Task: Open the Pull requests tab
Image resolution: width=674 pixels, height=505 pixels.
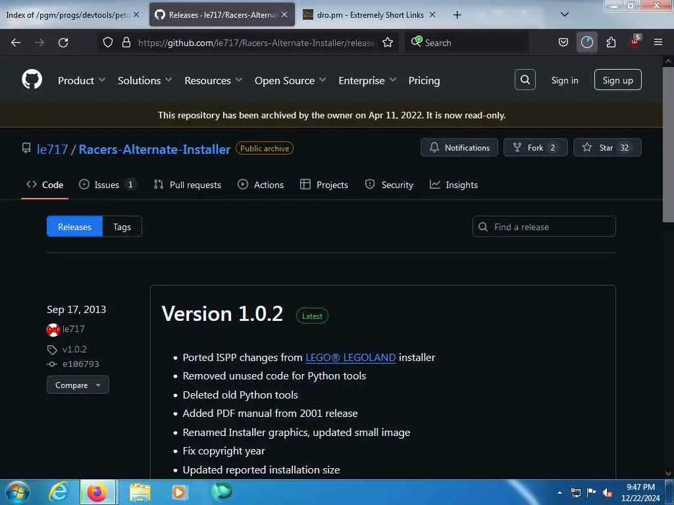Action: coord(188,185)
